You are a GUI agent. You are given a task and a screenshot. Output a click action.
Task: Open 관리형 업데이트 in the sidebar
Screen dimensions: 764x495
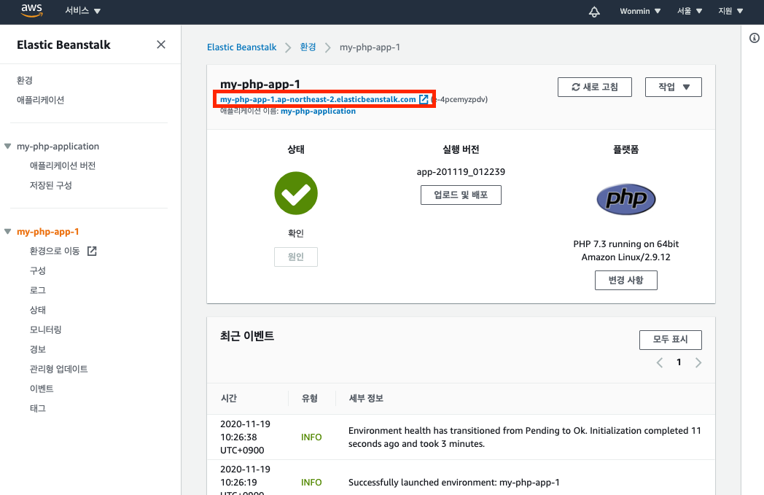(x=58, y=369)
